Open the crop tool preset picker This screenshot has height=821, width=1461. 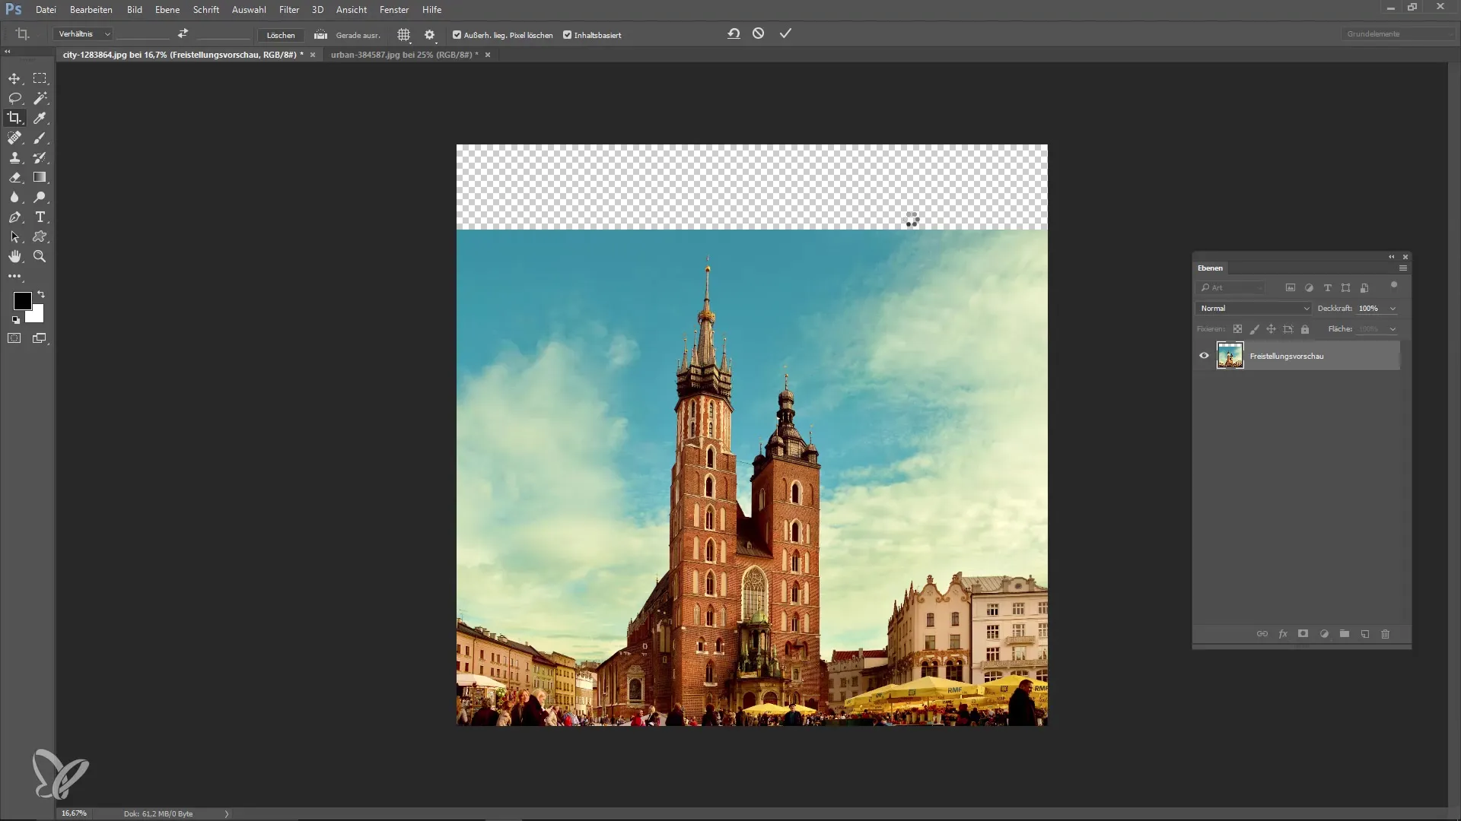pos(24,34)
